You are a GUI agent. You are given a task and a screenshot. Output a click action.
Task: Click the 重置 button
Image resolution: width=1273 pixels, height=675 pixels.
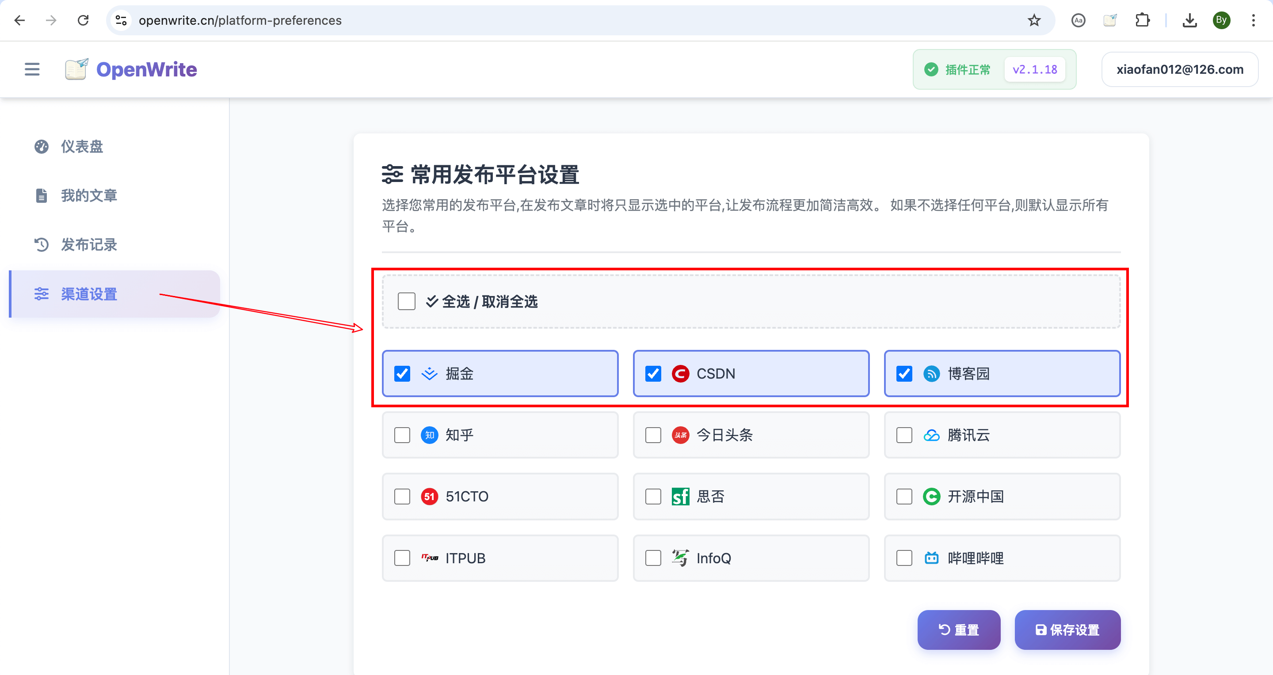pos(959,629)
